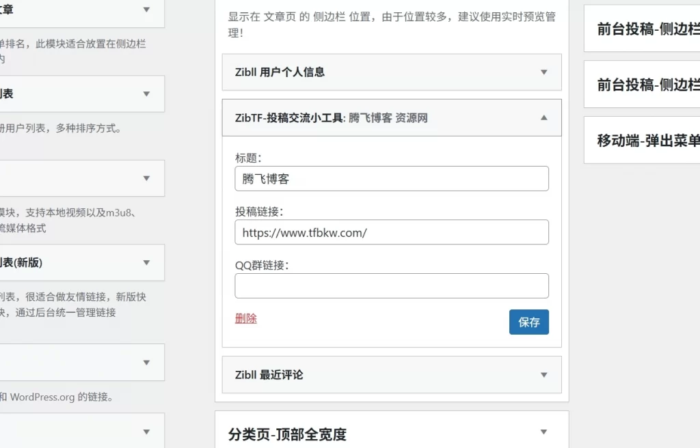
Task: Expand the 列表 widget description panel
Action: (146, 94)
